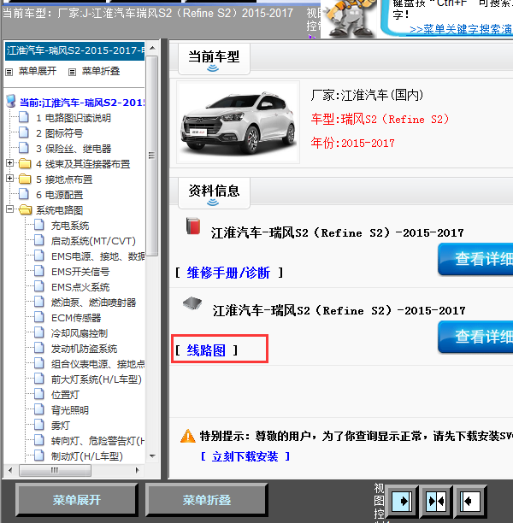Viewport: 513px width, 523px height.
Task: Click the sidebar horizontal scrollbar thumb
Action: tap(55, 471)
